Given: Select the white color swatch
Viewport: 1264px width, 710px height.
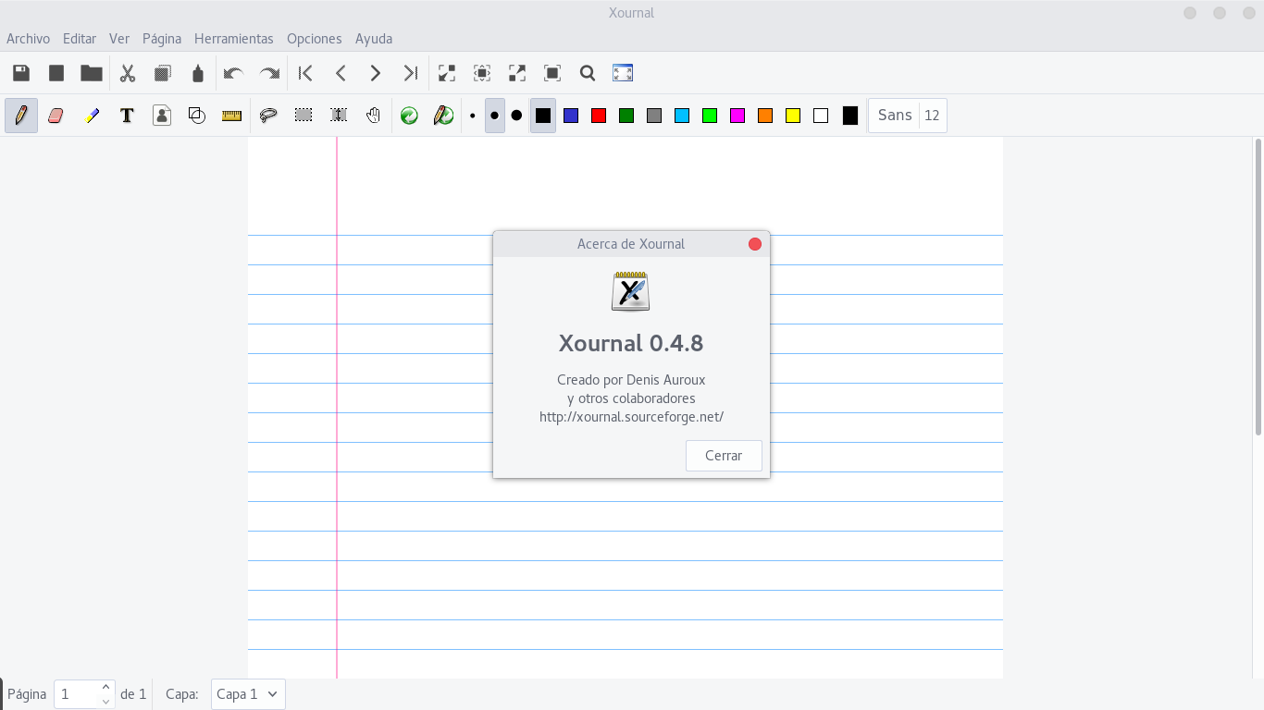Looking at the screenshot, I should (821, 116).
